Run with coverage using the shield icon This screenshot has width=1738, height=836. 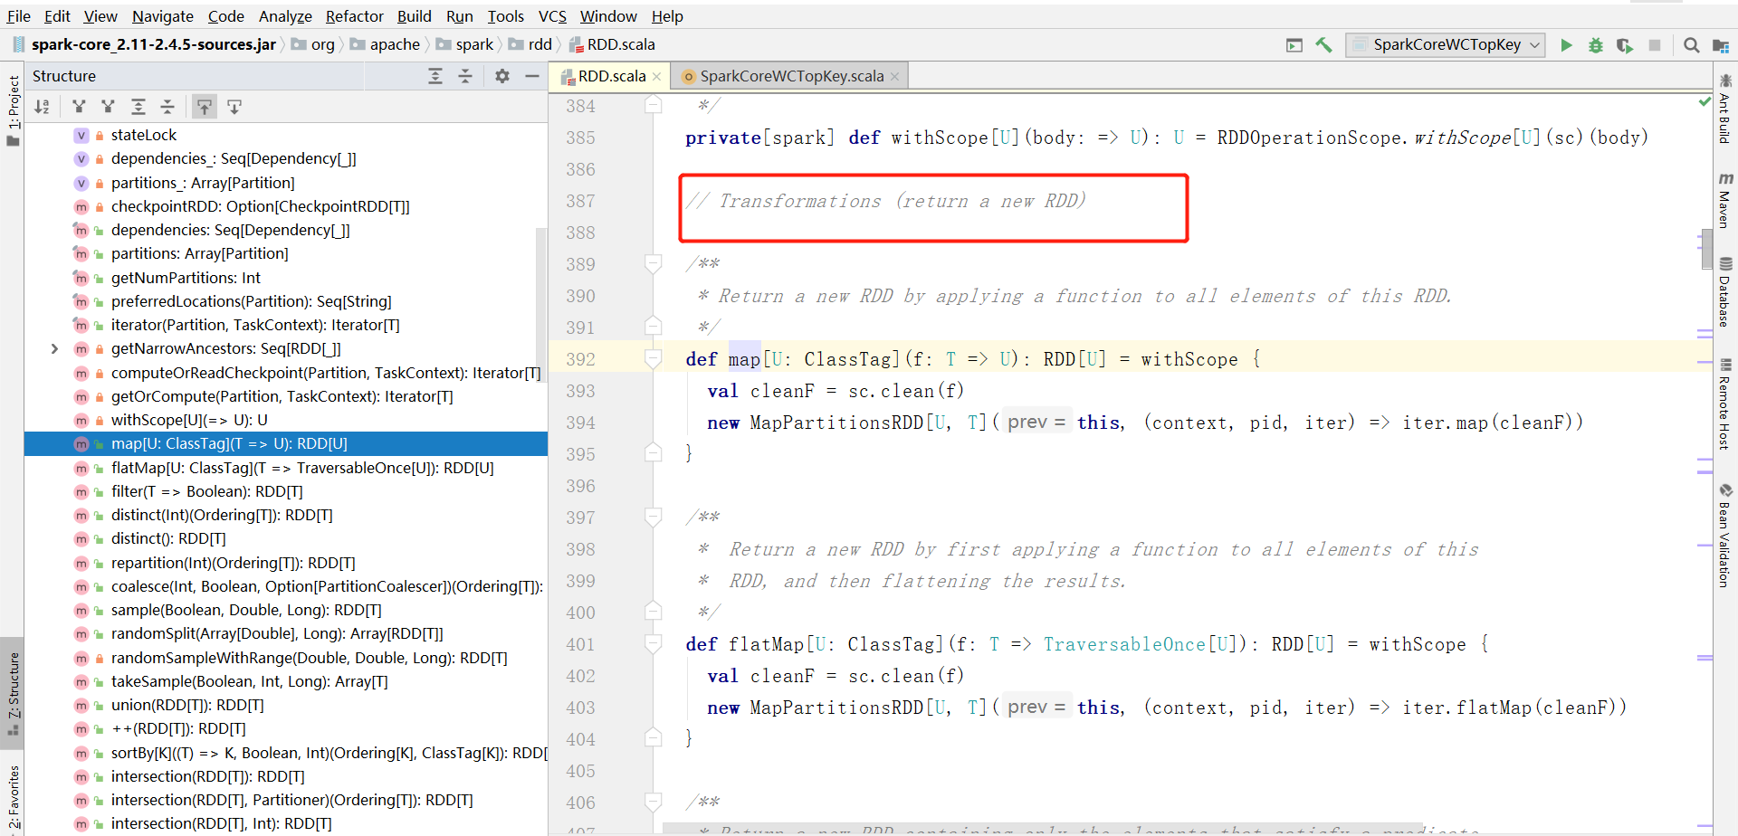point(1625,45)
